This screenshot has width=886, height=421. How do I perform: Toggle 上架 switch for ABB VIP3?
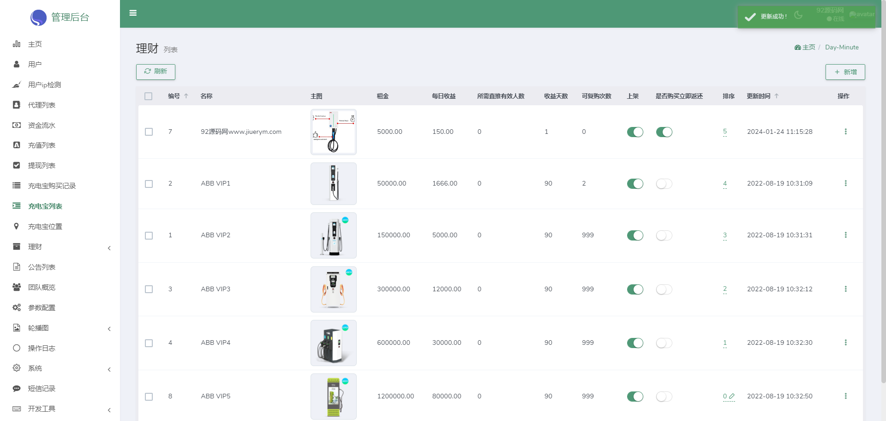click(635, 289)
